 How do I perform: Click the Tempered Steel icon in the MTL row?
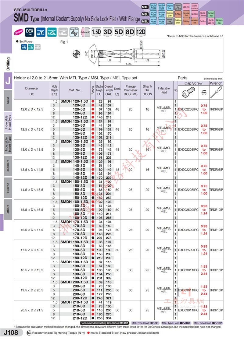[170, 7]
